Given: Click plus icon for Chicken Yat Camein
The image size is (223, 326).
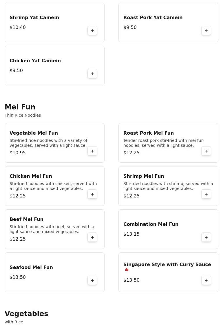Looking at the screenshot, I should 92,74.
